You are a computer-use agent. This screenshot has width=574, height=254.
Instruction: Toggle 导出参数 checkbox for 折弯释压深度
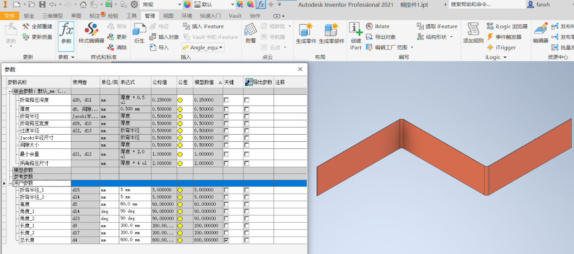pos(247,100)
